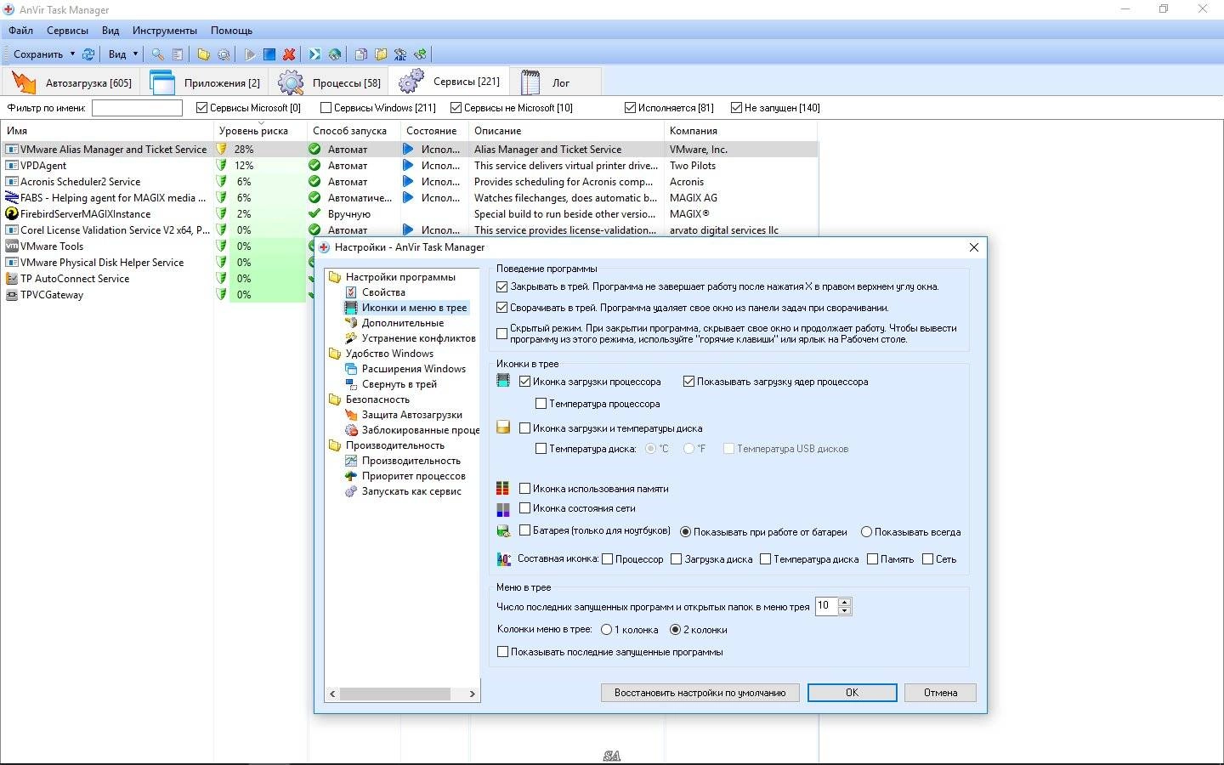
Task: Decrease recent programs count with down arrow
Action: [844, 610]
